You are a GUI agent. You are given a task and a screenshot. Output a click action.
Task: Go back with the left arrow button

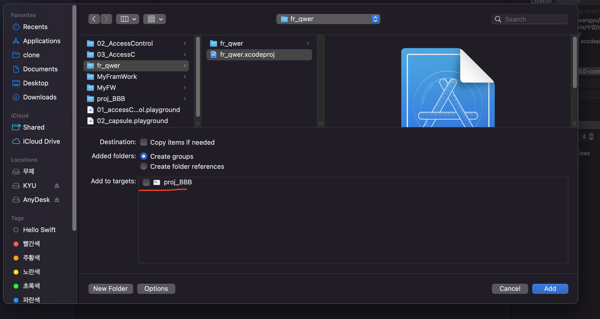[94, 19]
